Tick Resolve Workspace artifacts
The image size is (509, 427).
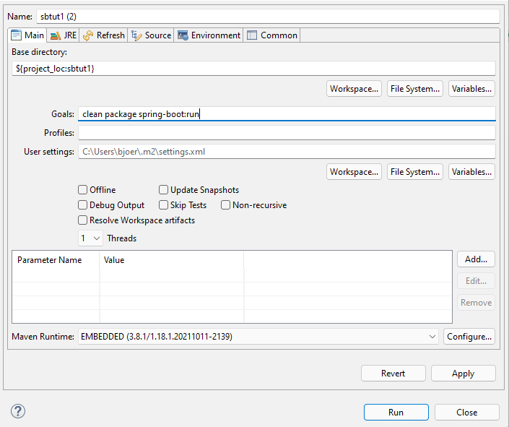(83, 220)
